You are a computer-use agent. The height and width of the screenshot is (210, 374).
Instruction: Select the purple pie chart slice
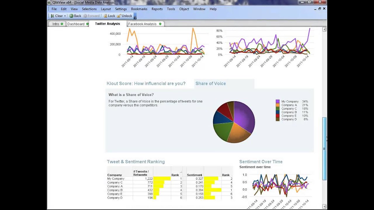[x=245, y=117]
